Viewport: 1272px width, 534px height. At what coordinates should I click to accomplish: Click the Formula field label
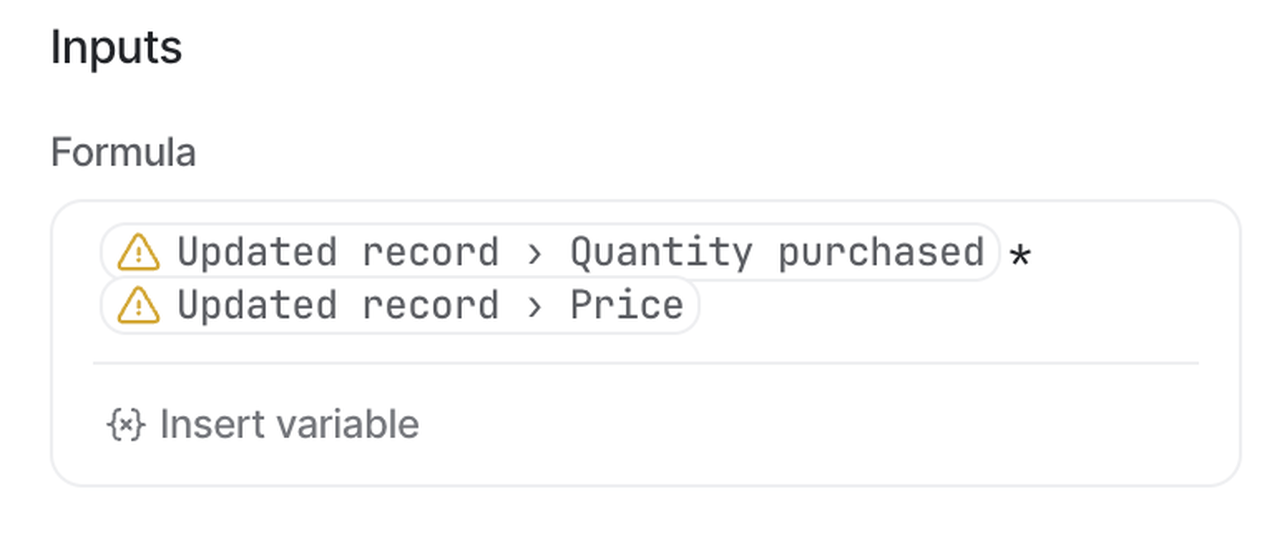[124, 153]
